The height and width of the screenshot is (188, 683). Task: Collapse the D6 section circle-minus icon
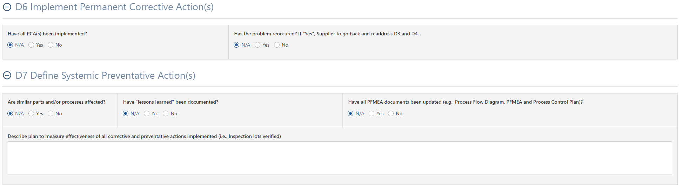pos(7,7)
